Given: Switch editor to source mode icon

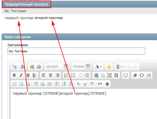Looking at the screenshot, I should click(14, 67).
